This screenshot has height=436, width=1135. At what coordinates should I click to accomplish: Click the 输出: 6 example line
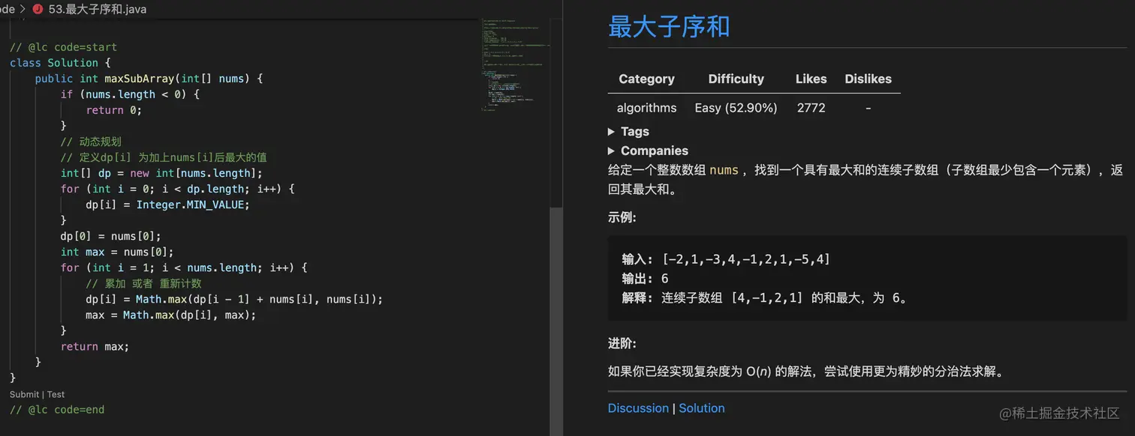[645, 279]
